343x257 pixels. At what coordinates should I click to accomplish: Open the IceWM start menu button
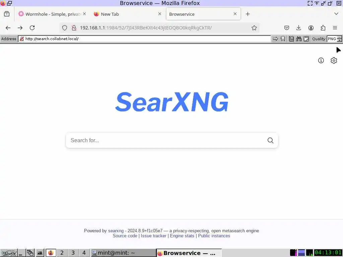[x=8, y=253]
